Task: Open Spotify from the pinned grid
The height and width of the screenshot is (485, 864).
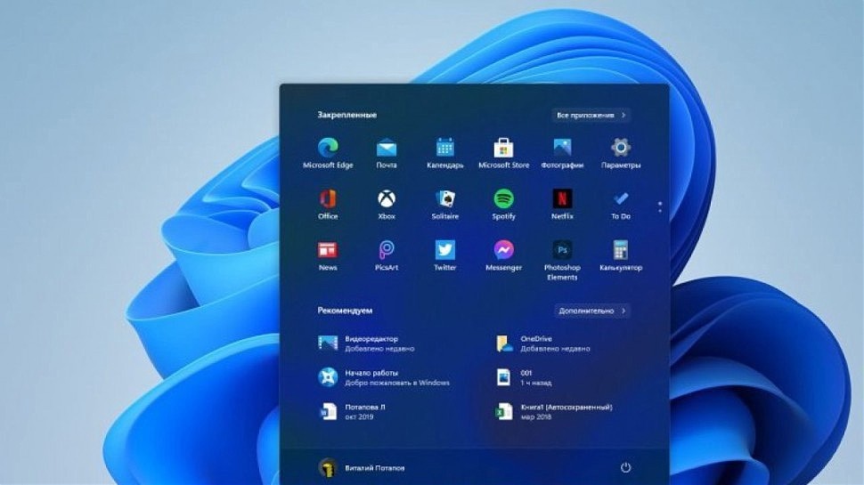Action: (503, 205)
